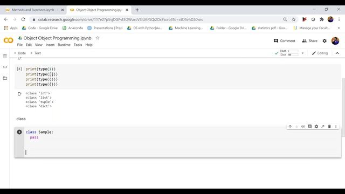Copy link to cell icon

(303, 127)
